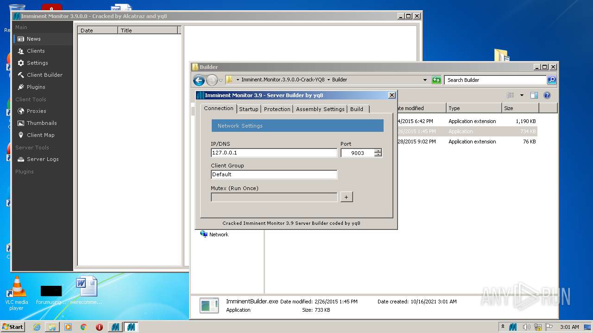
Task: Switch to the Protection tab
Action: click(277, 109)
